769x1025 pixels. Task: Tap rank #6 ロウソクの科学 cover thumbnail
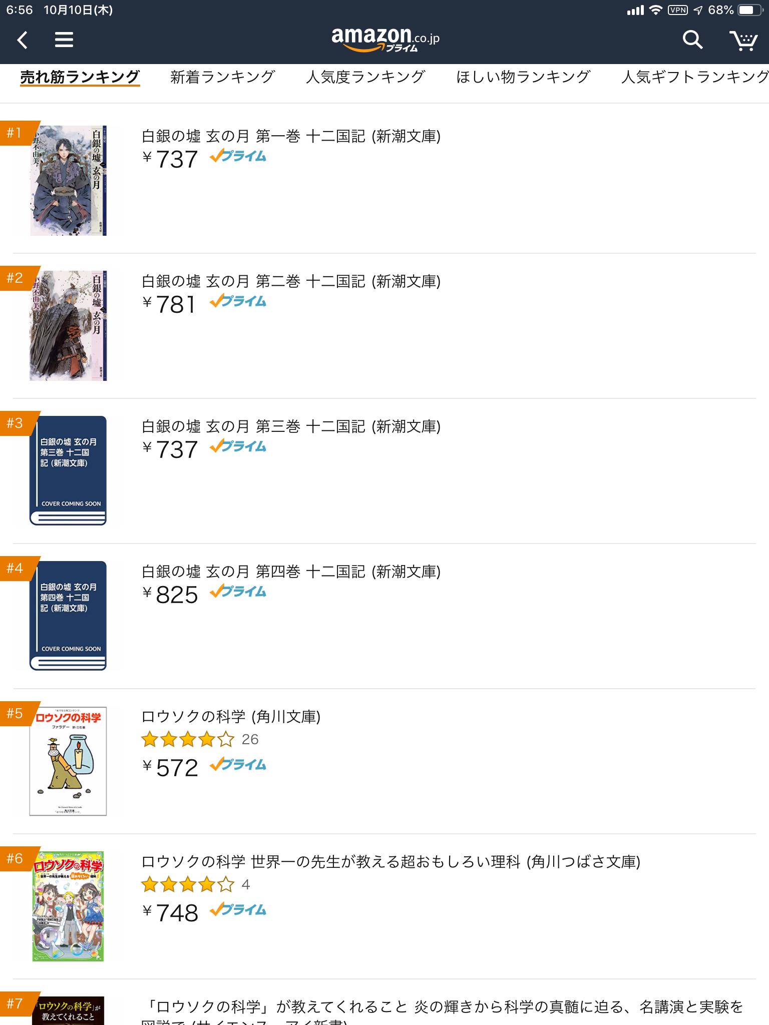pos(68,906)
